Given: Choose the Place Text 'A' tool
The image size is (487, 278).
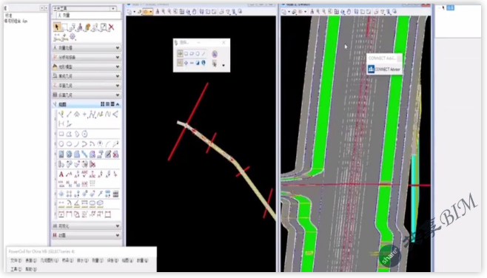Looking at the screenshot, I should (61, 174).
